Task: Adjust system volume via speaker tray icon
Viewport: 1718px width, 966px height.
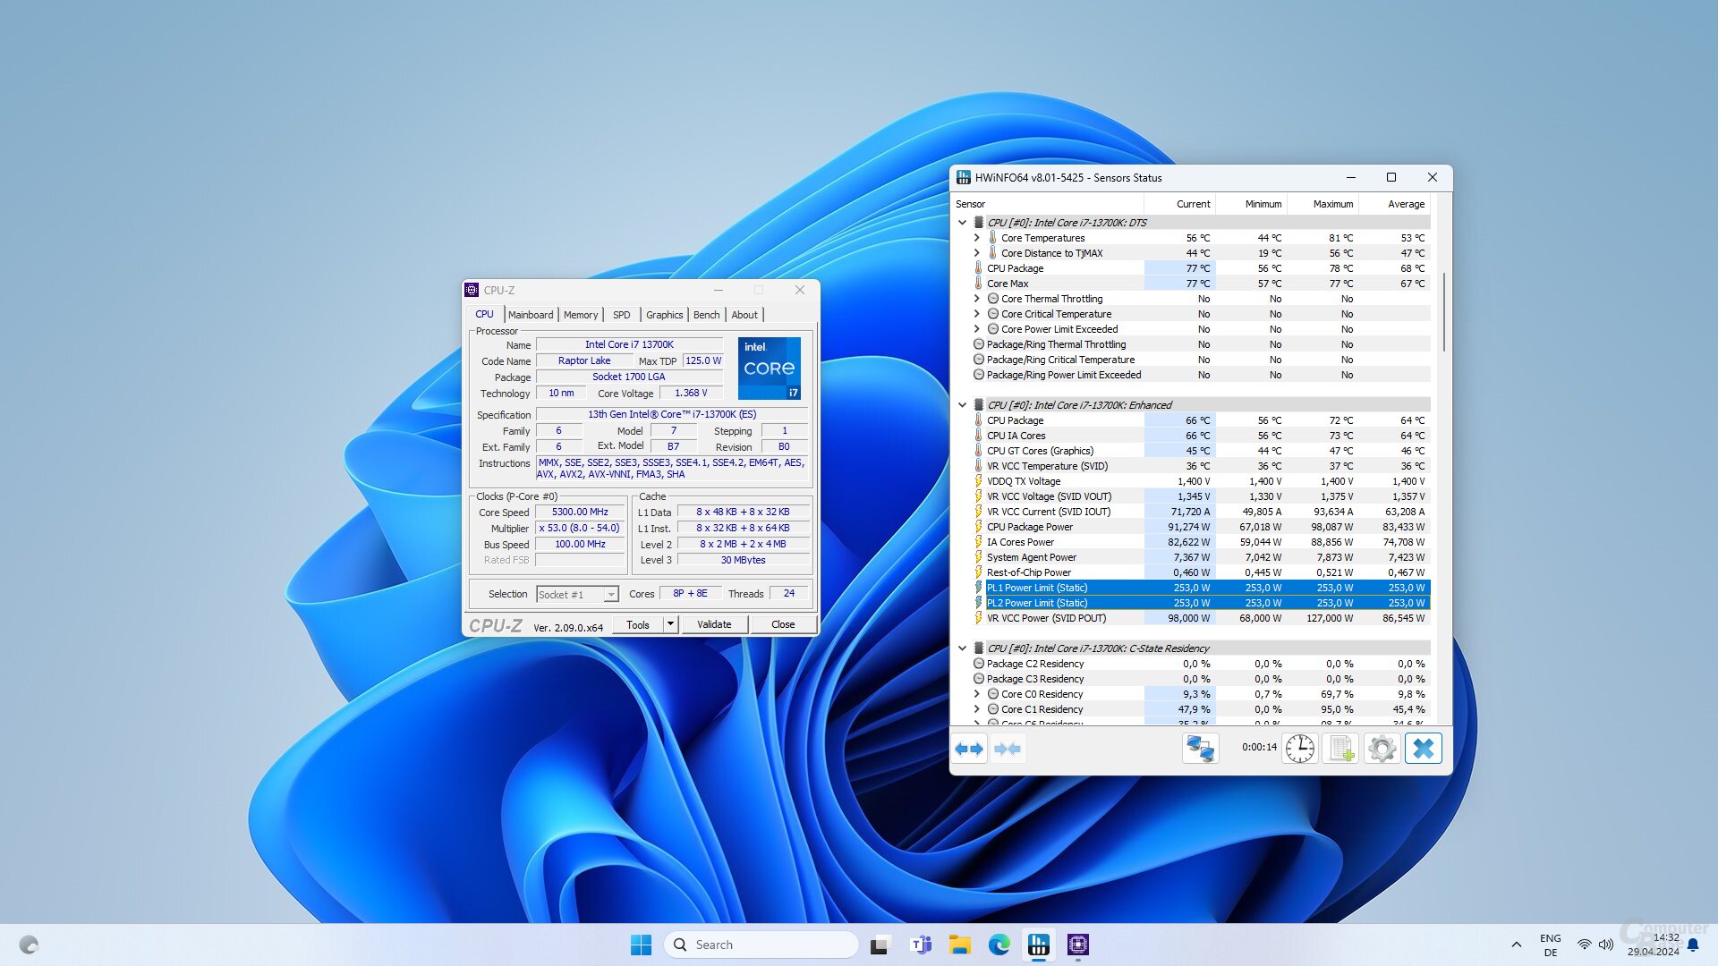Action: tap(1605, 945)
